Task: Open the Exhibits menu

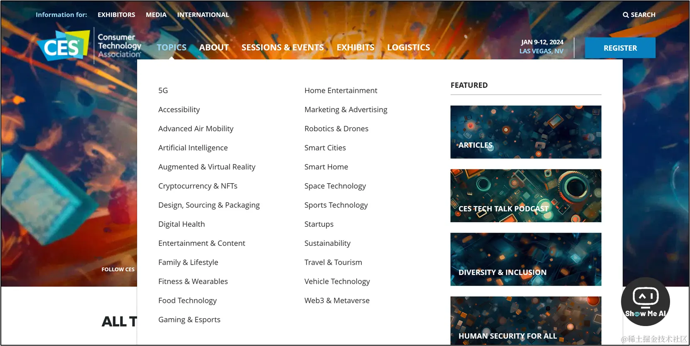Action: click(355, 47)
